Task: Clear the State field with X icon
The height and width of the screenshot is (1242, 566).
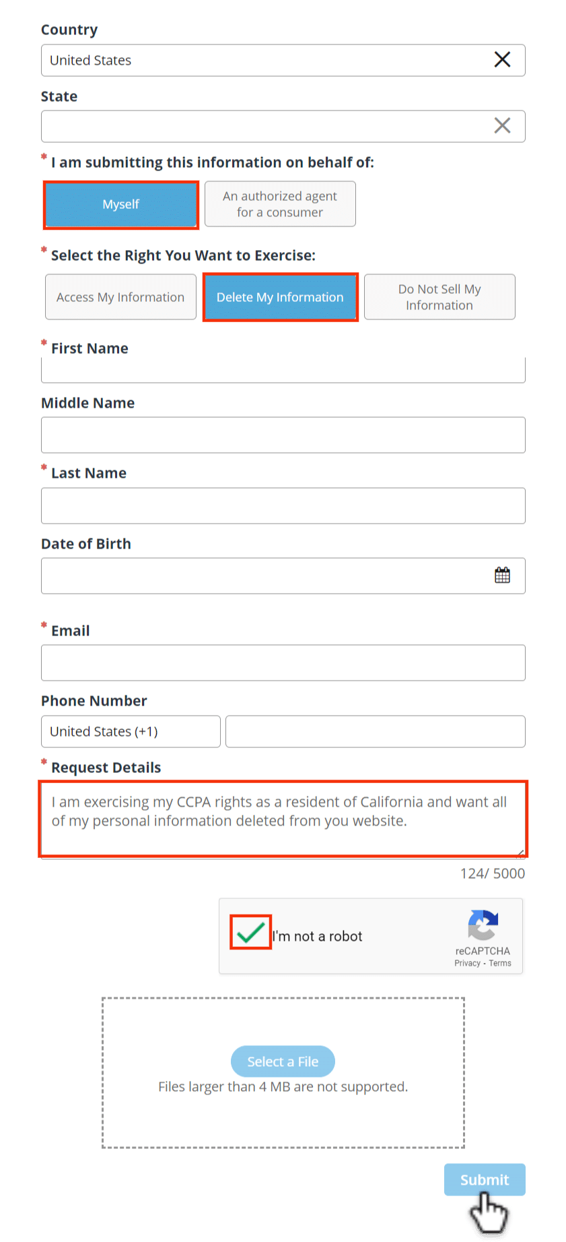Action: tap(502, 126)
